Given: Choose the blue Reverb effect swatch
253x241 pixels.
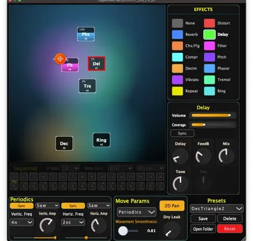Looking at the screenshot, I should click(177, 34).
